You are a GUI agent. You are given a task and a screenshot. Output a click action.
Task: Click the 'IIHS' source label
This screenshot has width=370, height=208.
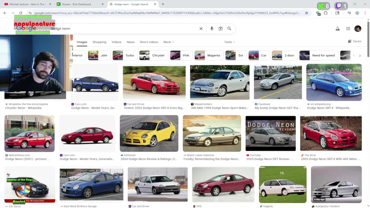199,206
